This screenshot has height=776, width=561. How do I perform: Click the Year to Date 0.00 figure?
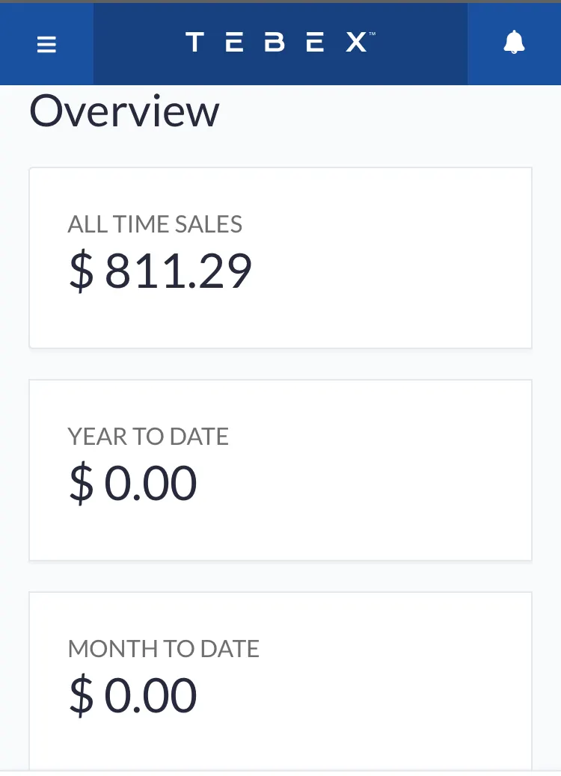pos(150,483)
